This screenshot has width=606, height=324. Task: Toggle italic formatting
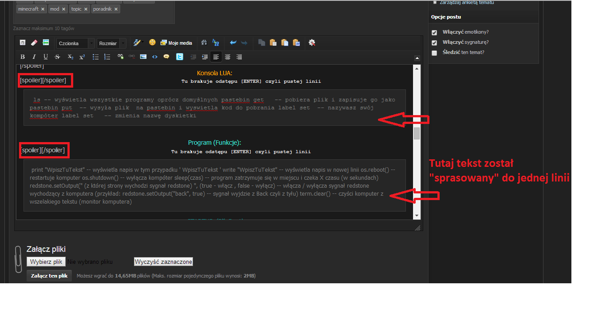(34, 57)
